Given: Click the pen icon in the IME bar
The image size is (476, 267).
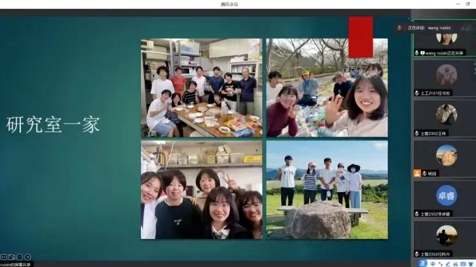Looking at the screenshot, I should coord(448,264).
